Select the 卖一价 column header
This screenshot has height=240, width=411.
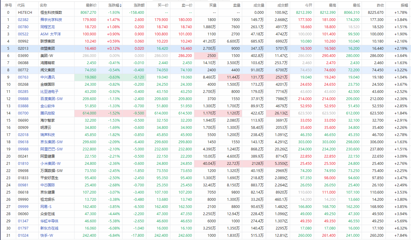187,5
